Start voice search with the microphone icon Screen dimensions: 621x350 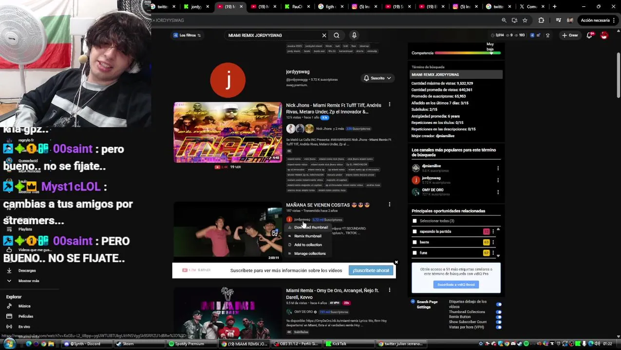(x=354, y=35)
